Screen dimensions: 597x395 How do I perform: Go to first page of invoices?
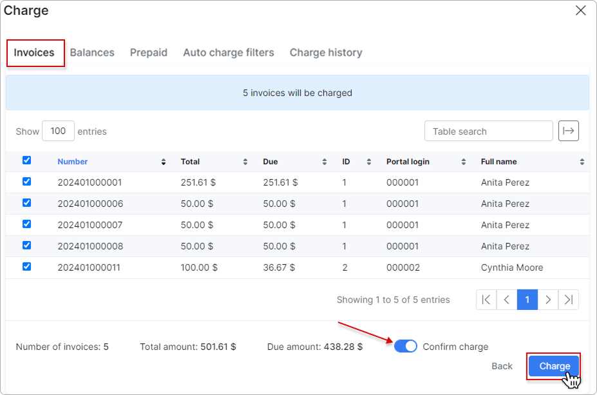(486, 300)
